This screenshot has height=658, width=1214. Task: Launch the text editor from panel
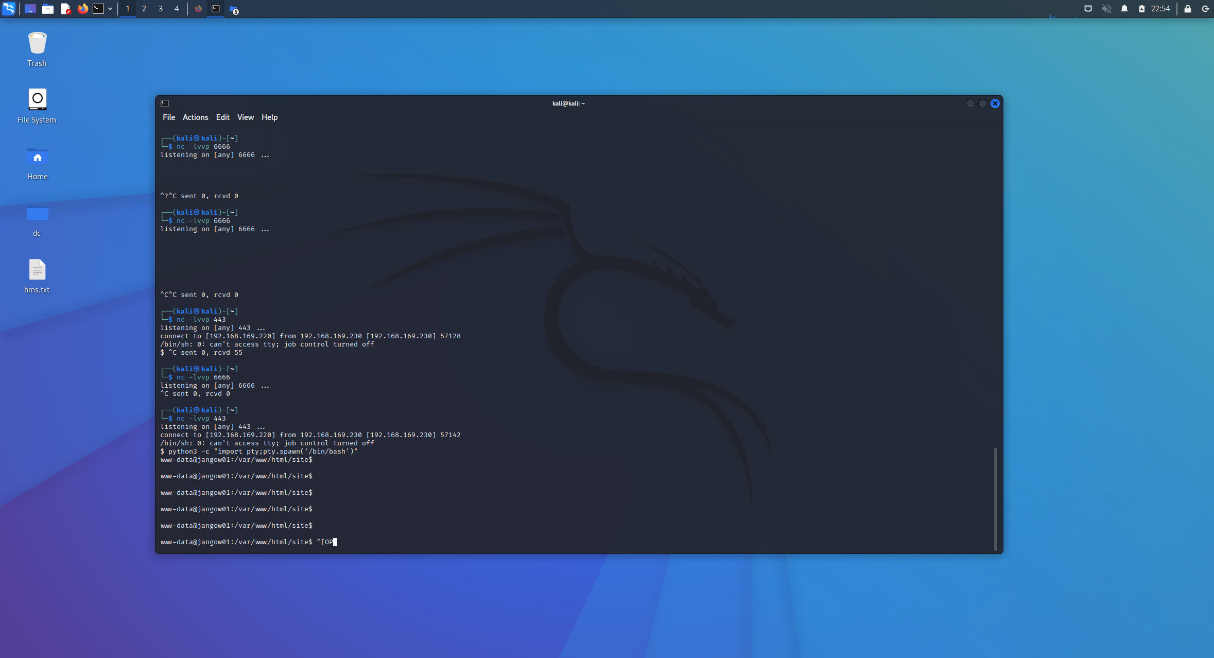click(x=65, y=9)
